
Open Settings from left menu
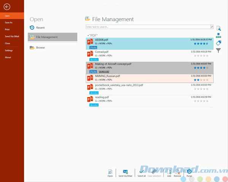pos(9,50)
